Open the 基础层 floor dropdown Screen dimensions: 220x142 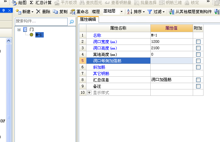pyautogui.click(x=121, y=12)
